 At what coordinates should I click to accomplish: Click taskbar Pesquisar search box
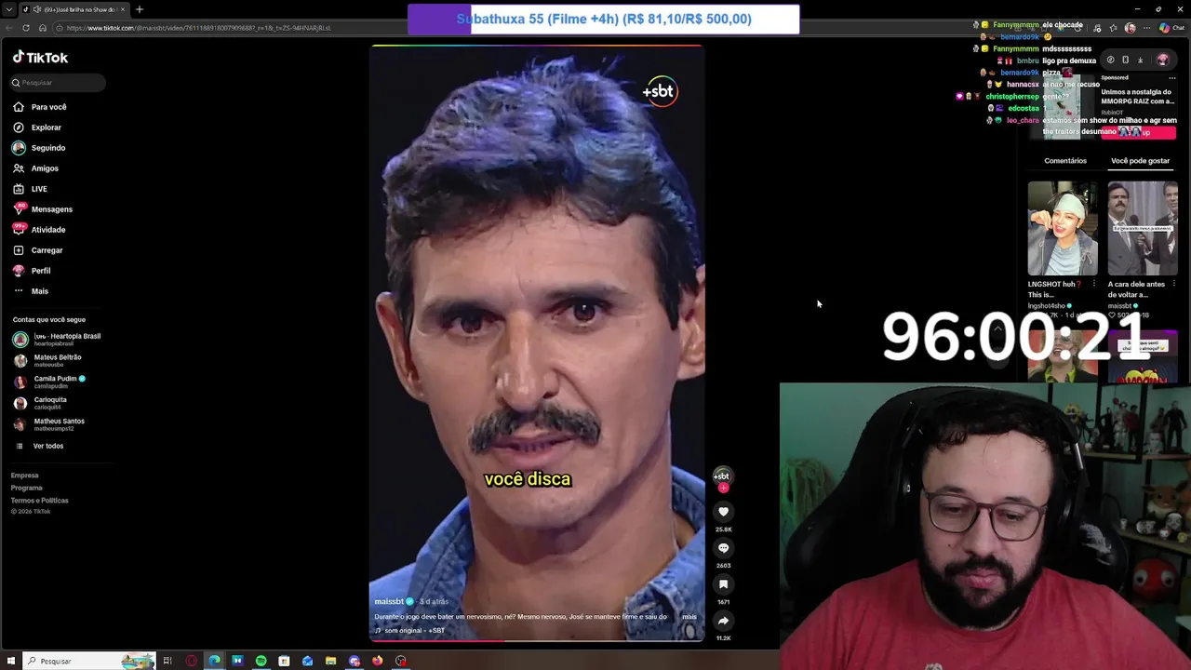click(89, 661)
